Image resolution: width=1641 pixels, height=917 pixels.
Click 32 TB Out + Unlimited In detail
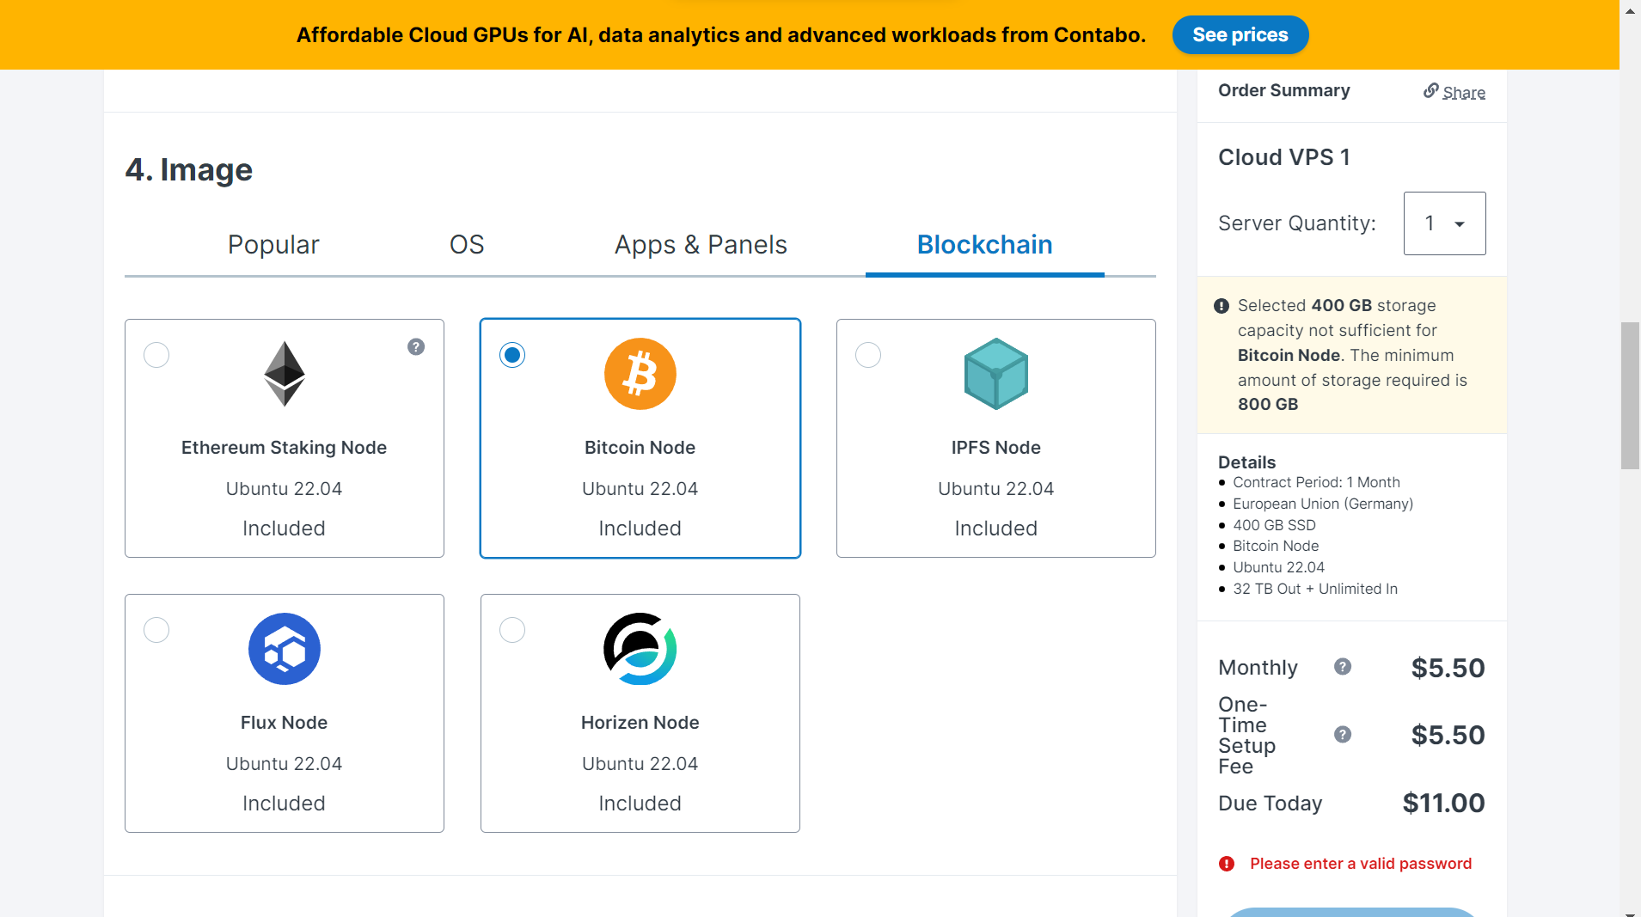click(1315, 589)
